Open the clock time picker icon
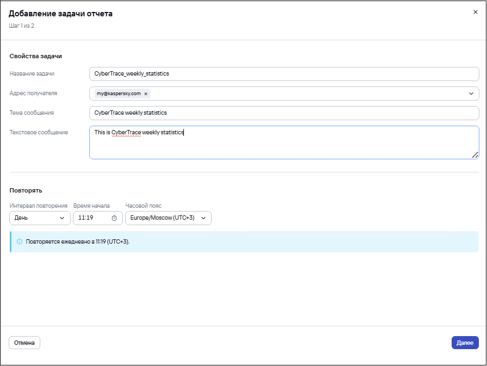Screen dimensions: 487x366 (114, 218)
